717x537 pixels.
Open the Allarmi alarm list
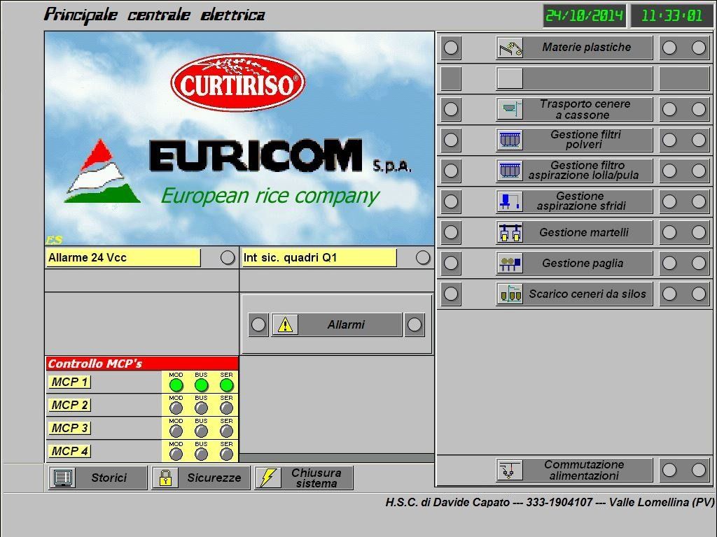click(x=337, y=324)
